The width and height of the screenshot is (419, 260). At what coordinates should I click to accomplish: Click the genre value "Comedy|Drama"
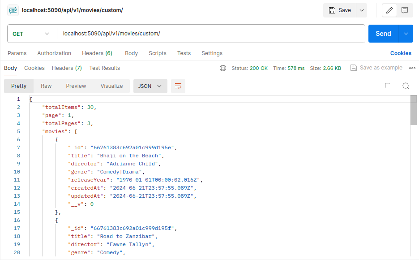(119, 172)
